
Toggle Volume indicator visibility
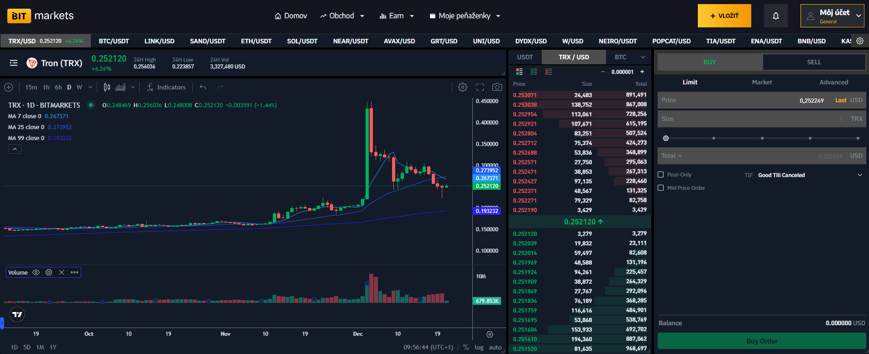[36, 272]
